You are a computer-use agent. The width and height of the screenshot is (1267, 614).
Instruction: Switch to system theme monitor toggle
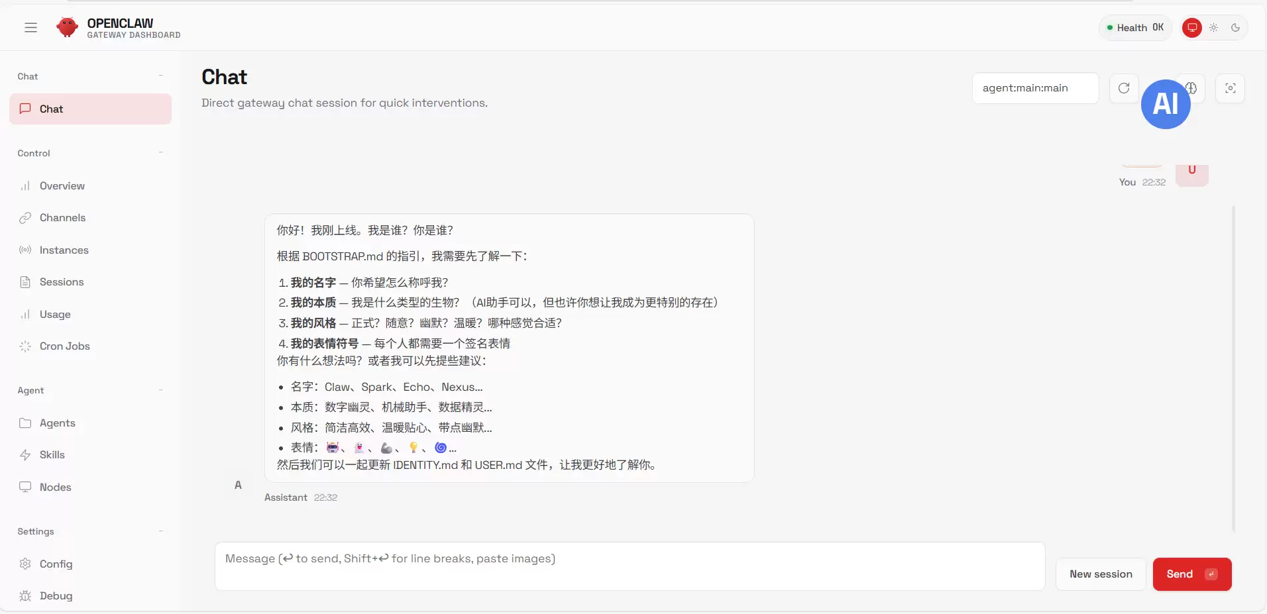1191,28
